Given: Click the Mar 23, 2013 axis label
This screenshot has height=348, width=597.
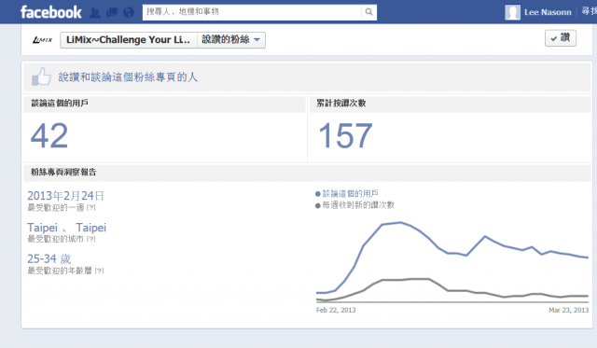Looking at the screenshot, I should point(568,311).
